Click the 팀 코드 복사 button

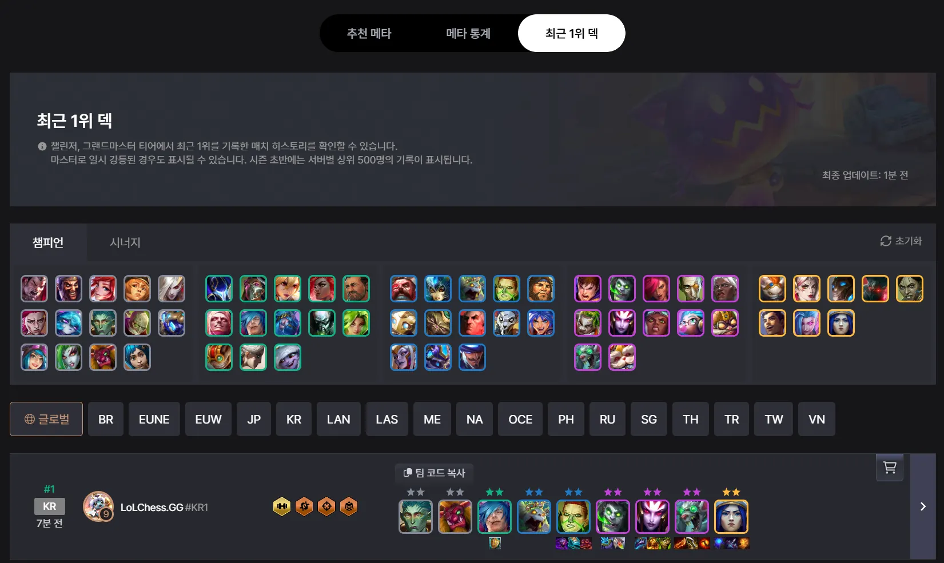point(434,473)
